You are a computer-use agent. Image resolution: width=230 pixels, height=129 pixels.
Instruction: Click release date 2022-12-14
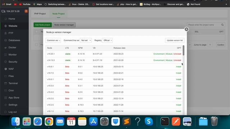118,99
